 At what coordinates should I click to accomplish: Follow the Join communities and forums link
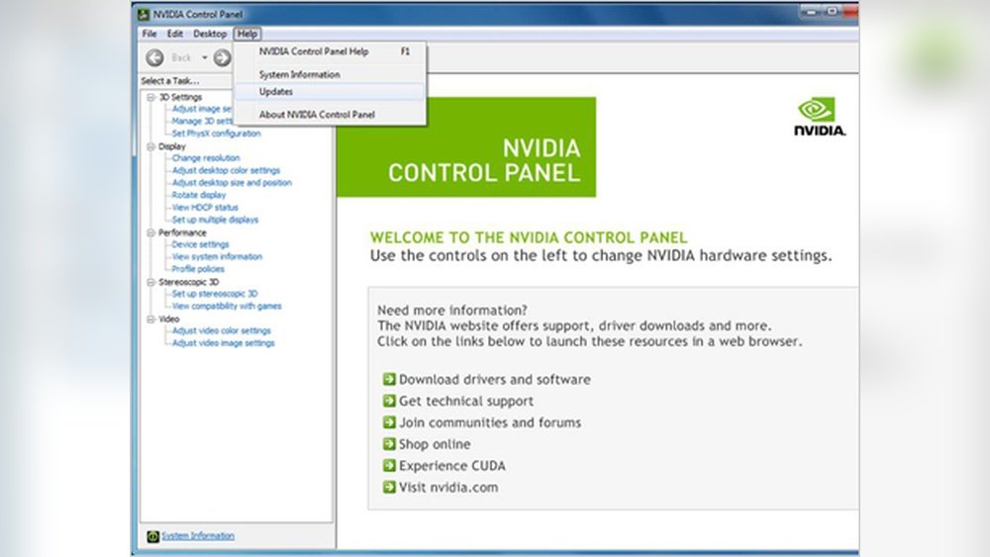click(490, 422)
